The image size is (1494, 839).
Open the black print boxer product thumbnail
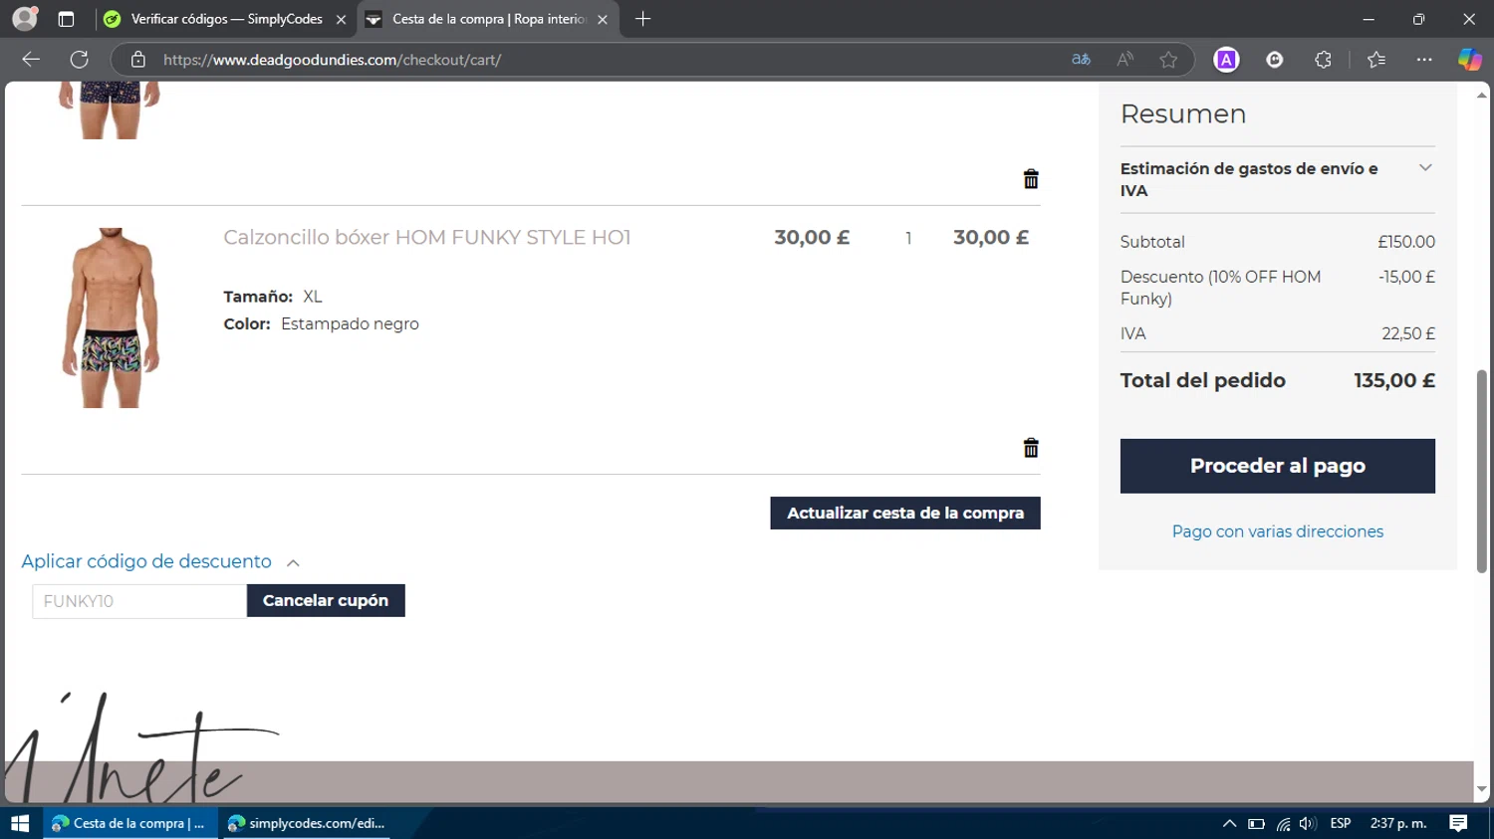[111, 317]
